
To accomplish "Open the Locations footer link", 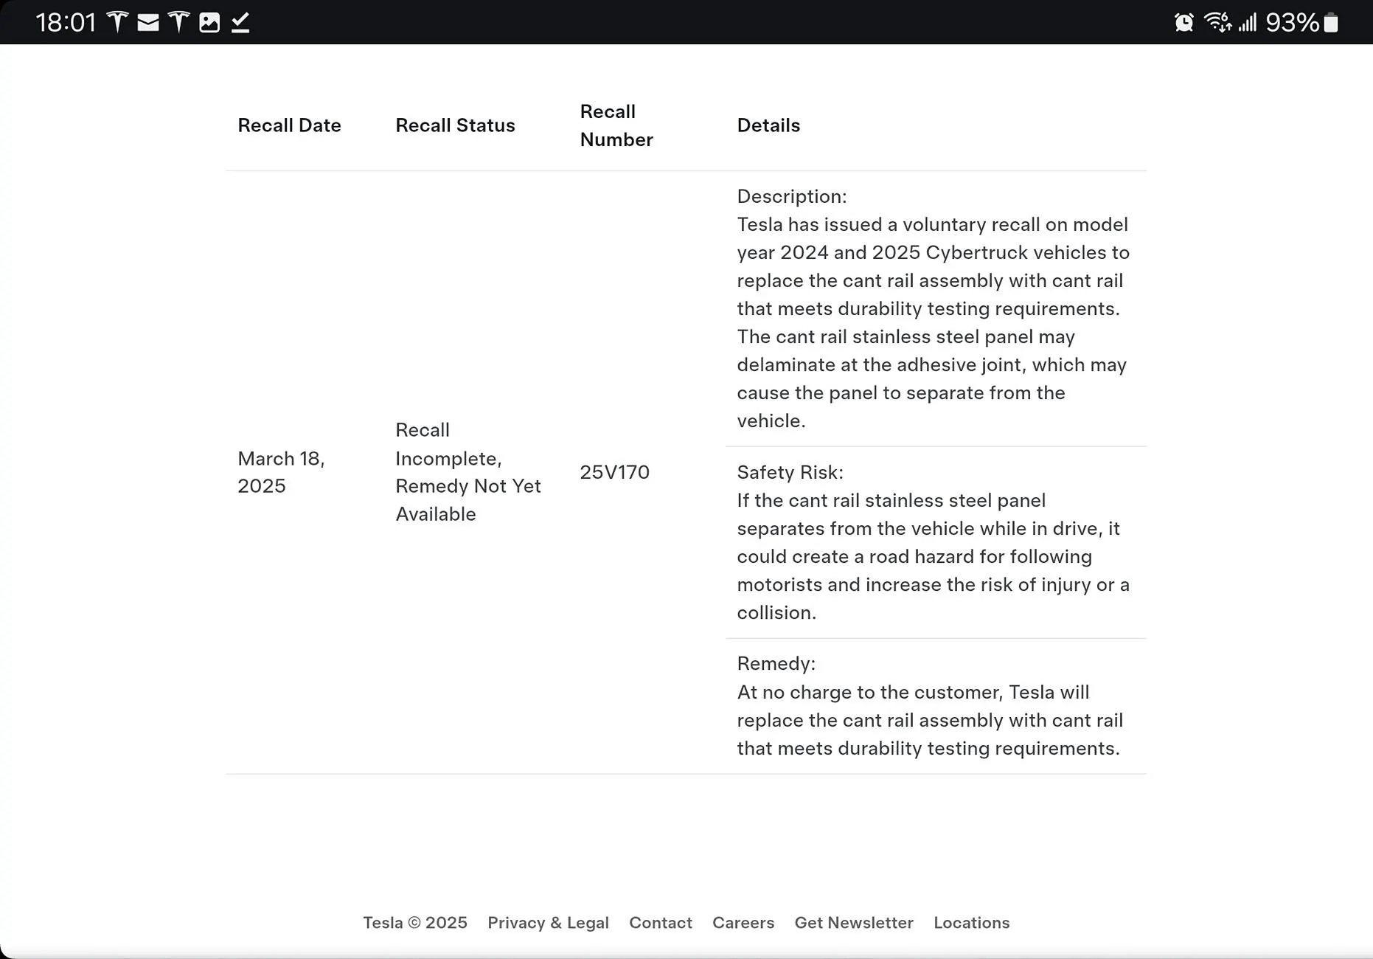I will click(972, 923).
